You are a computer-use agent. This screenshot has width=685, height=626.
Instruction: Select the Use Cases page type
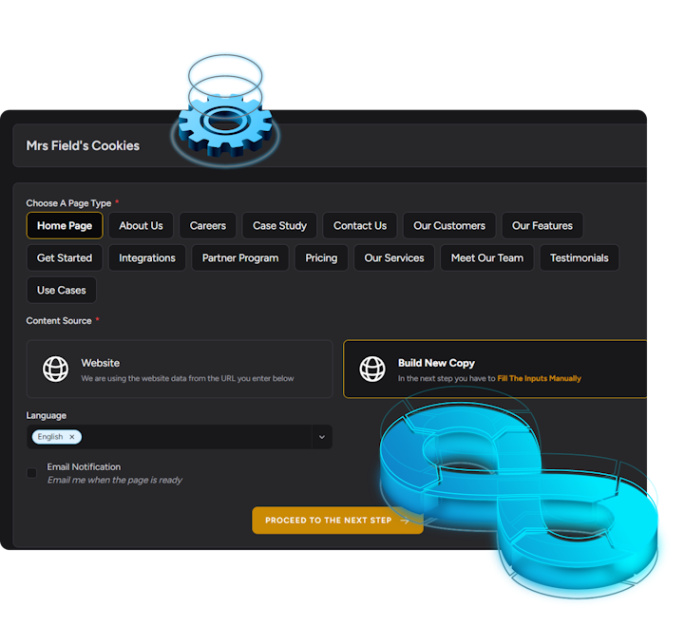(62, 291)
